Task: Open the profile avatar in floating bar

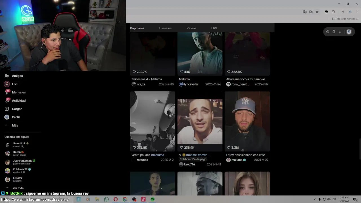Action: click(349, 32)
